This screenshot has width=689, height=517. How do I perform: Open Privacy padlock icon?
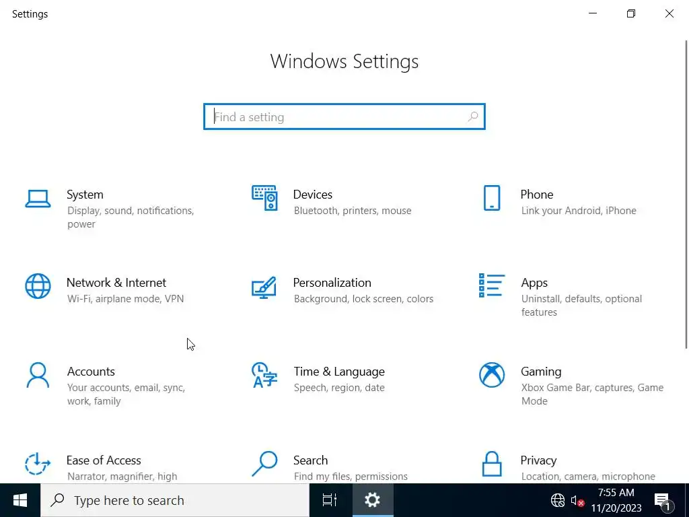click(x=492, y=464)
